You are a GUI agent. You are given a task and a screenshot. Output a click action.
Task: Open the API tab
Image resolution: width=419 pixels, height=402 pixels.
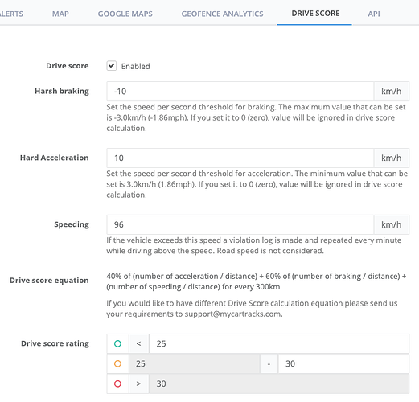click(374, 14)
